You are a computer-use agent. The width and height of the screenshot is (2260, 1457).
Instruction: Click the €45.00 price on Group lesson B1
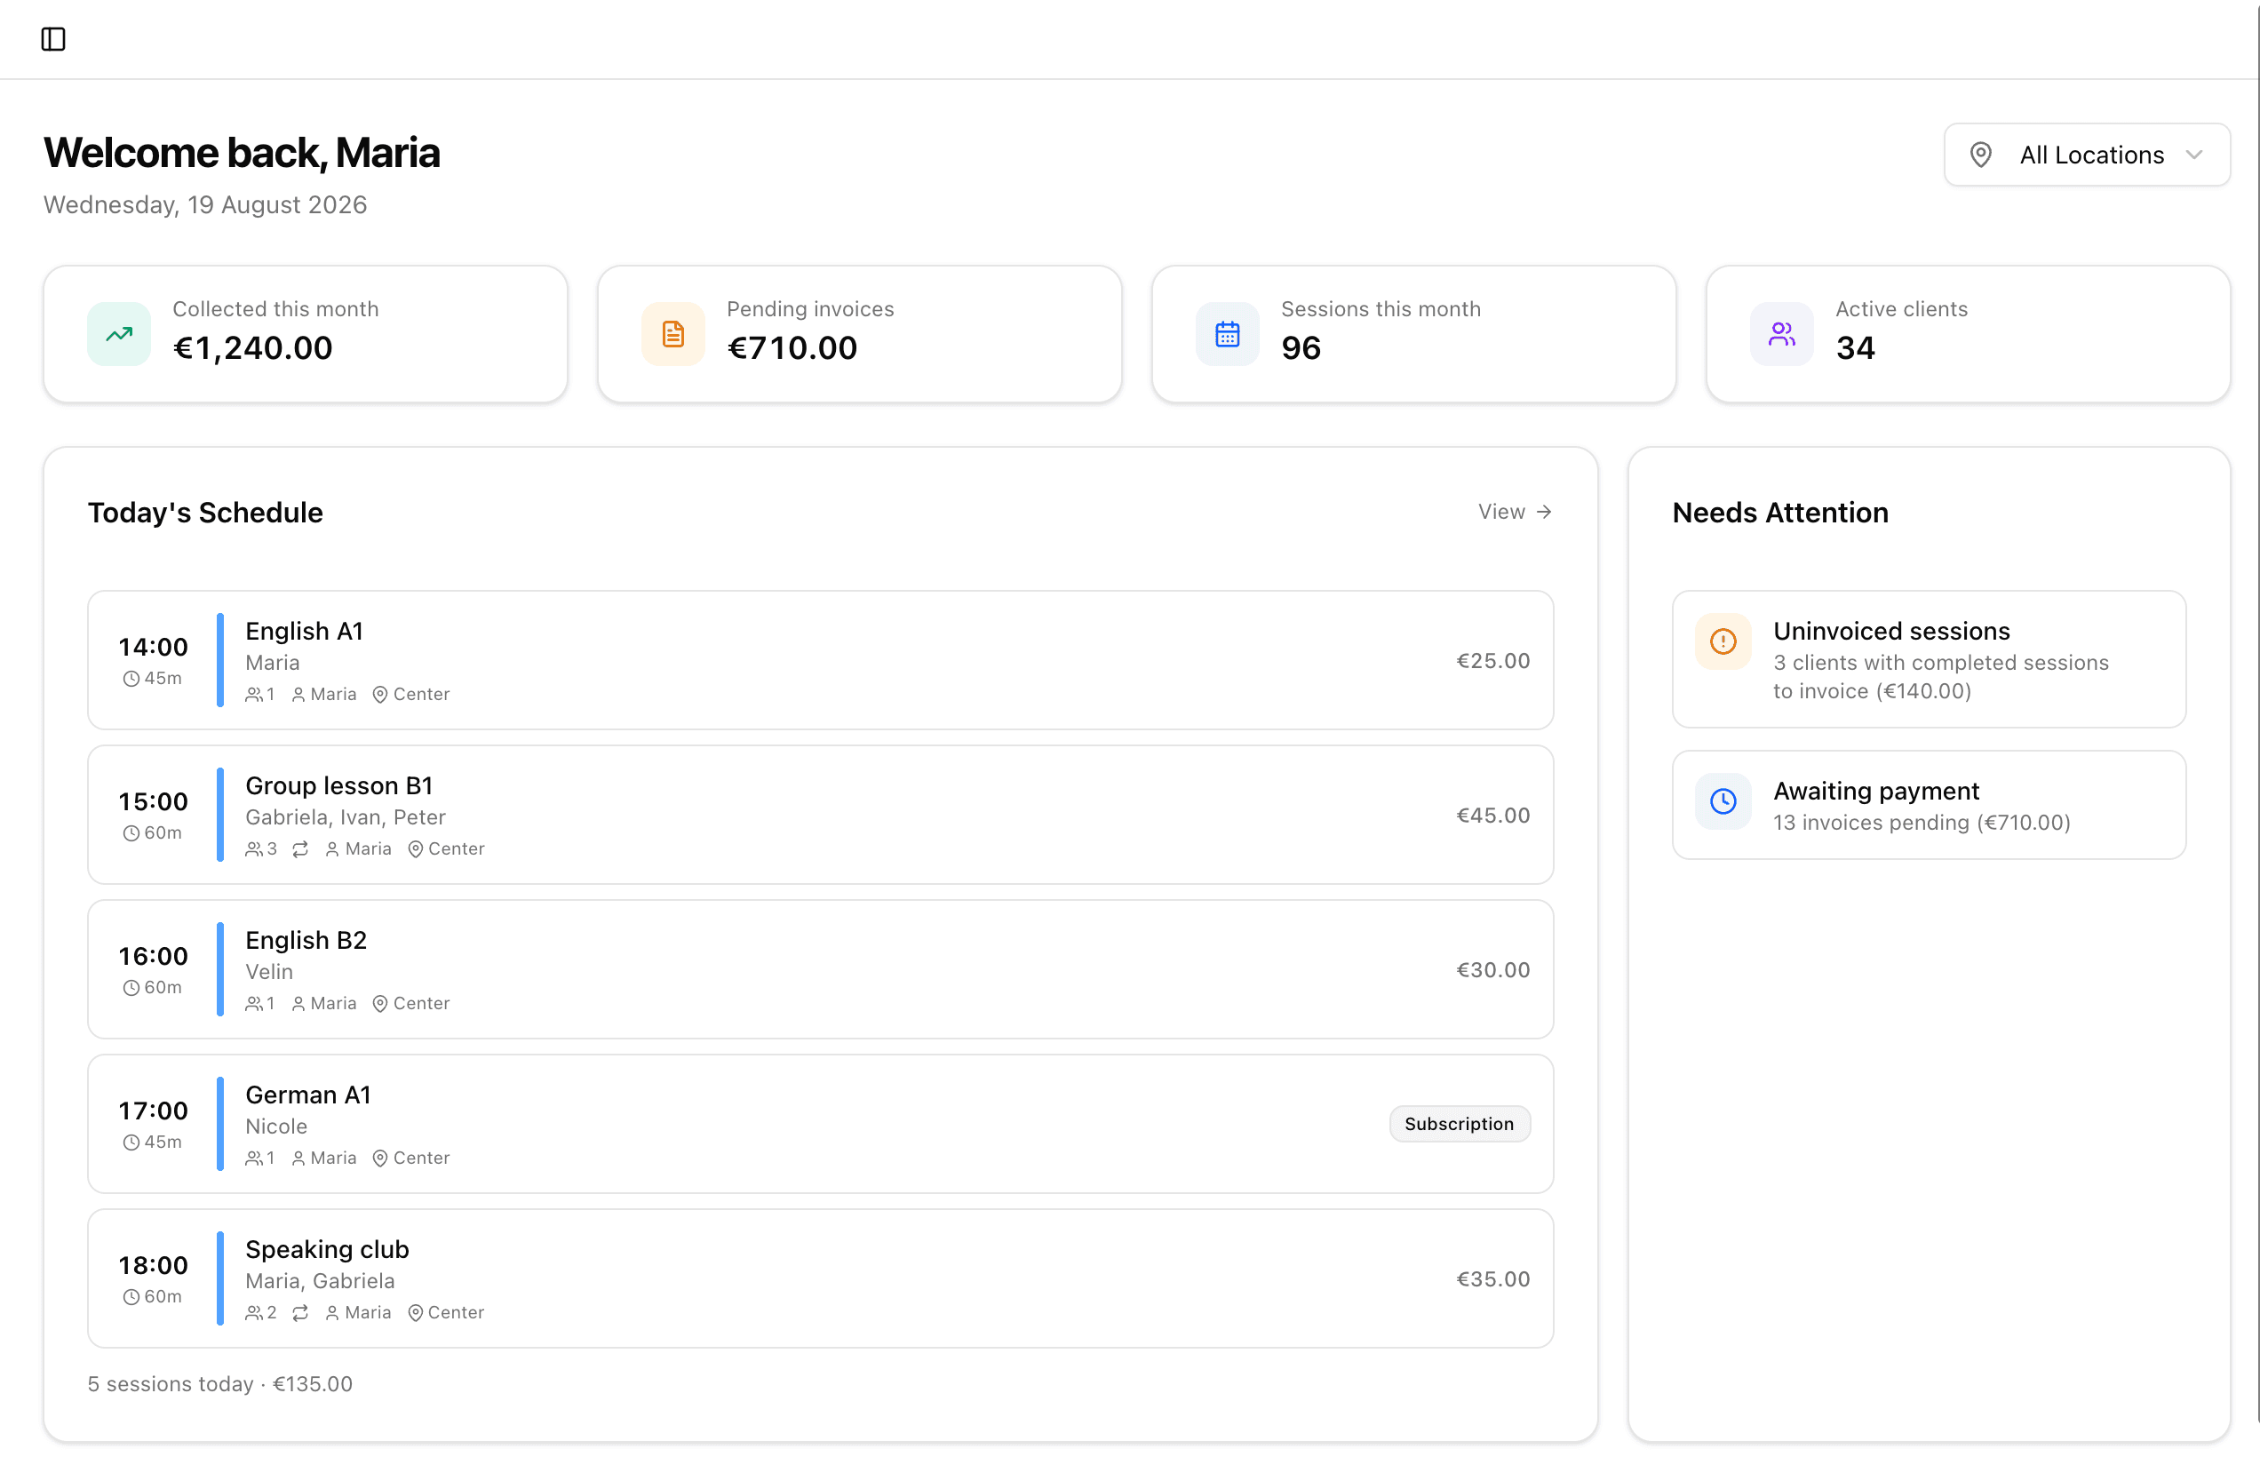[1492, 815]
